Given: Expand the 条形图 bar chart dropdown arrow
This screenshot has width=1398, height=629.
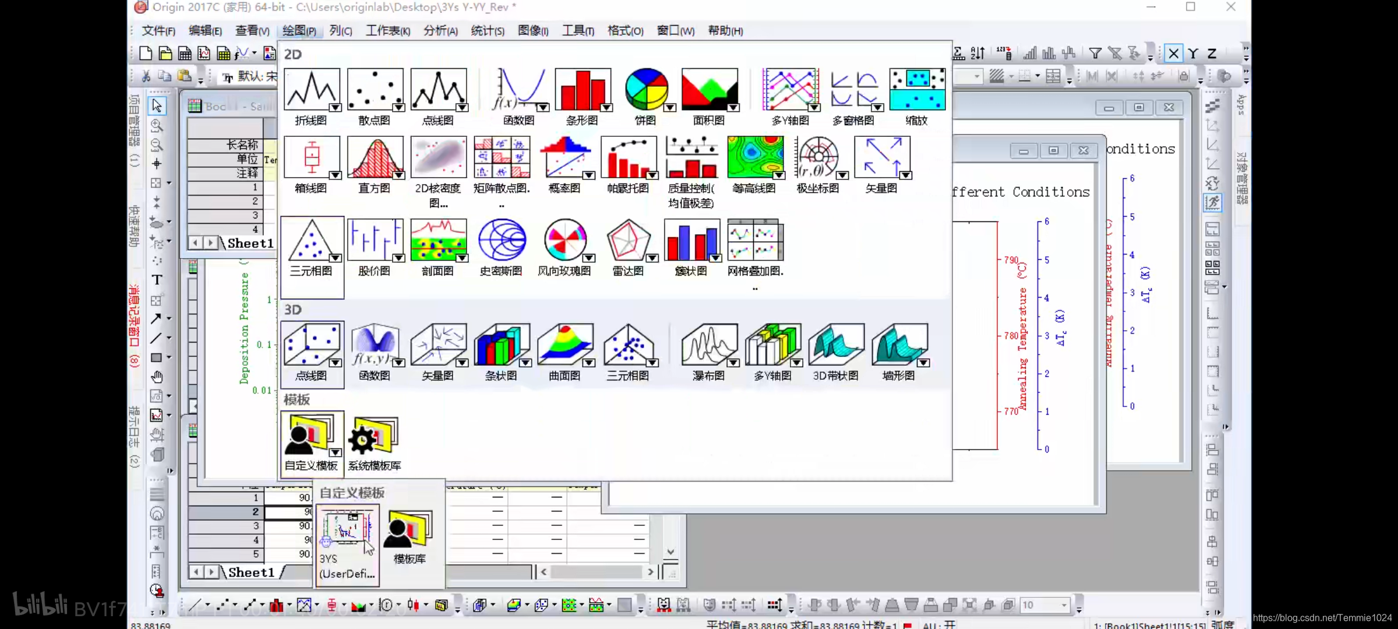Looking at the screenshot, I should (606, 107).
